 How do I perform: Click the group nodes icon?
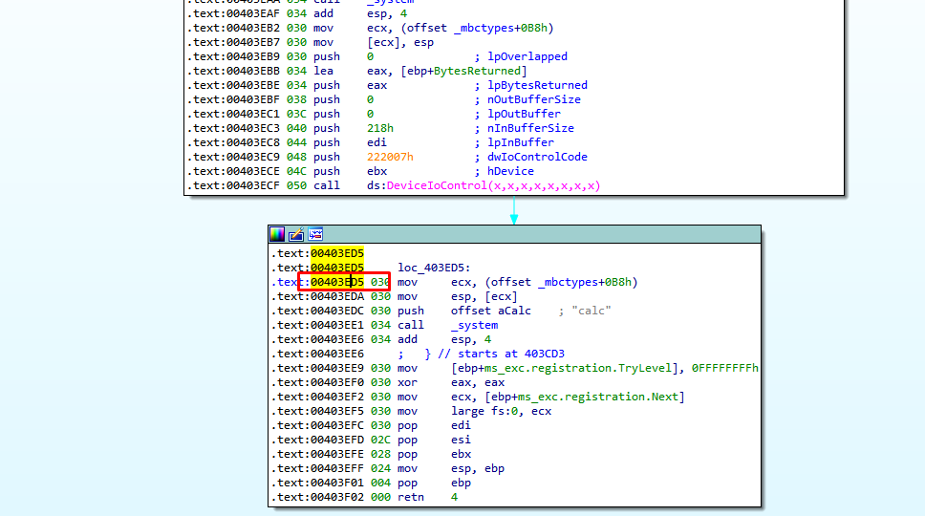click(315, 234)
